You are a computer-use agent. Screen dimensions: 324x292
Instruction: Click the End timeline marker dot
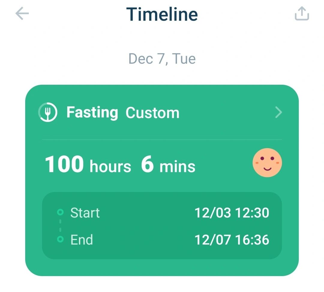(60, 239)
